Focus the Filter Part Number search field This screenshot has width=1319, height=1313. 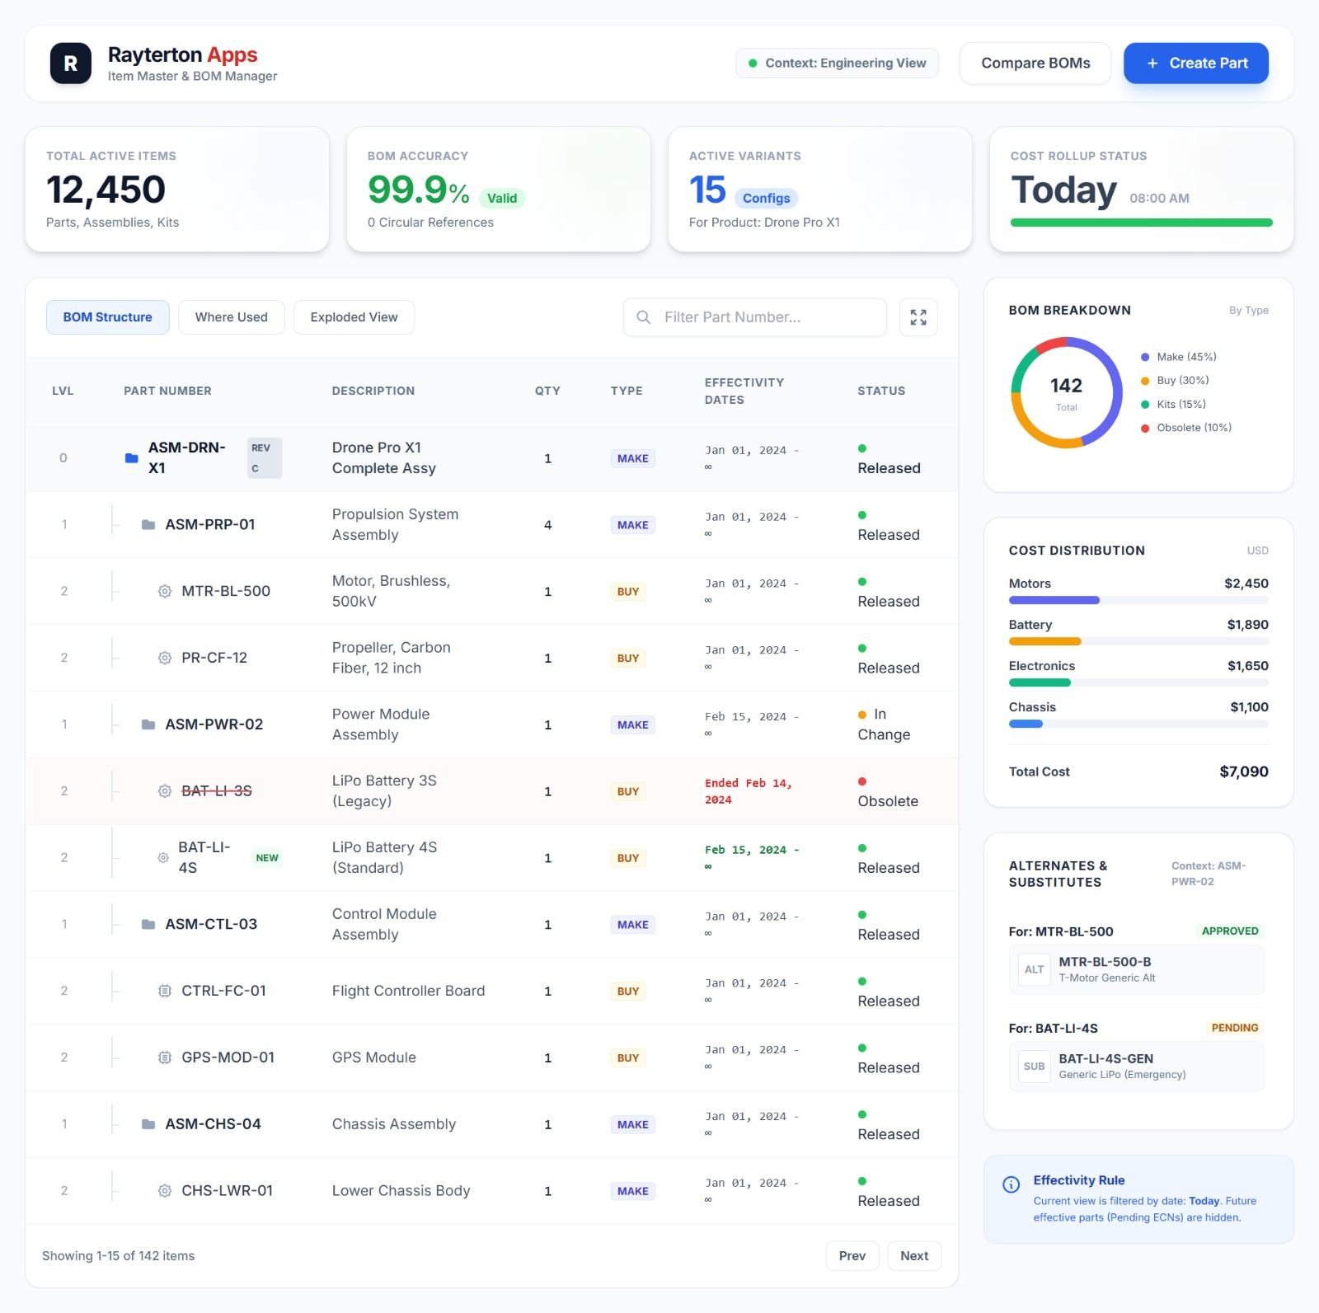(x=767, y=317)
